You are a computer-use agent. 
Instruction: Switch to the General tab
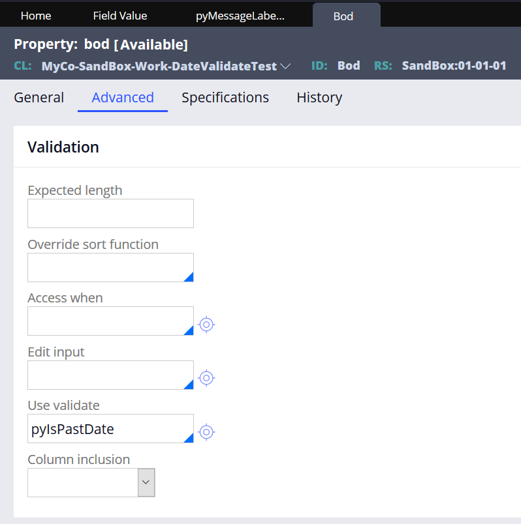(x=39, y=98)
